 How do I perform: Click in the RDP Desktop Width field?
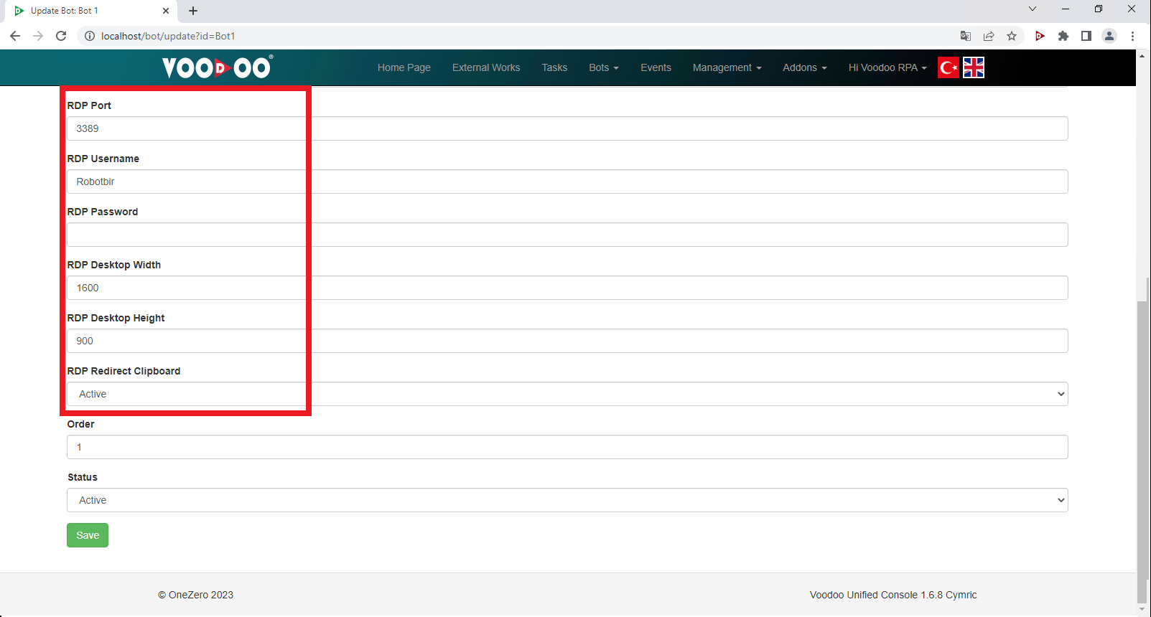tap(567, 288)
